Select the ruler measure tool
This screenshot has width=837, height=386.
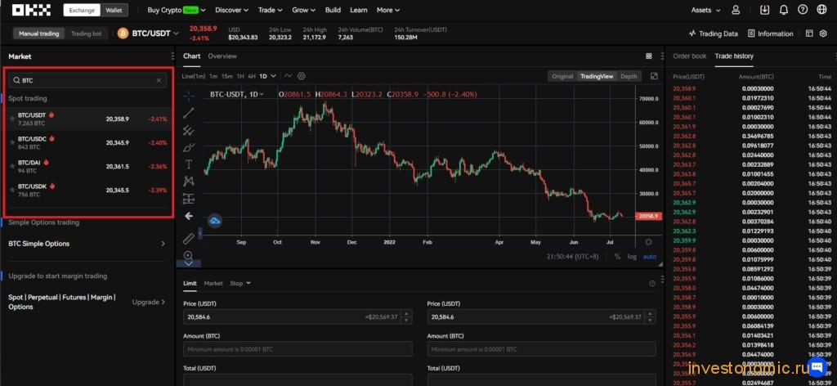point(189,238)
